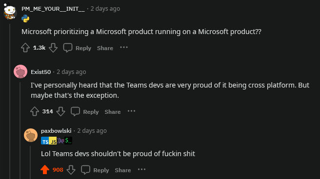Share Exist50's comment
Viewport: 320px width, 179px height.
pyautogui.click(x=113, y=112)
